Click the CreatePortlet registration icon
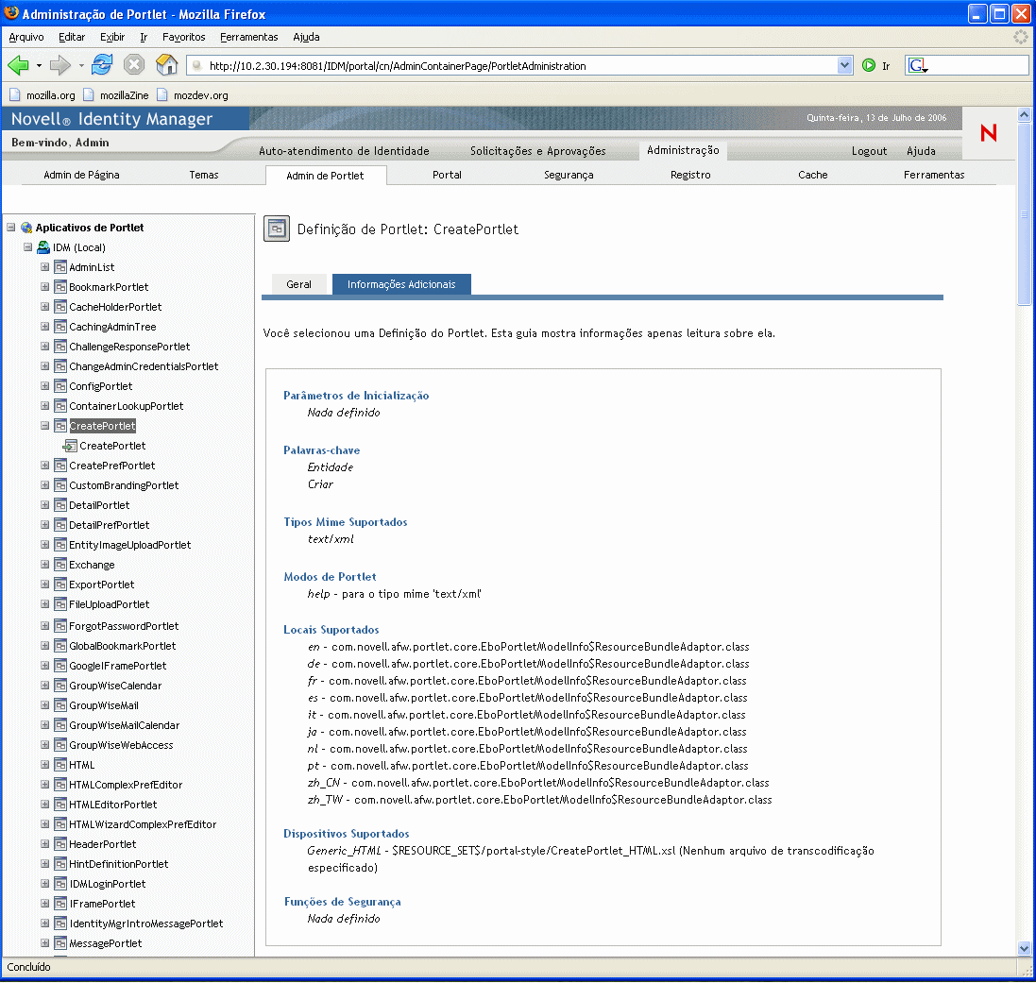The height and width of the screenshot is (983, 1036). pos(70,446)
